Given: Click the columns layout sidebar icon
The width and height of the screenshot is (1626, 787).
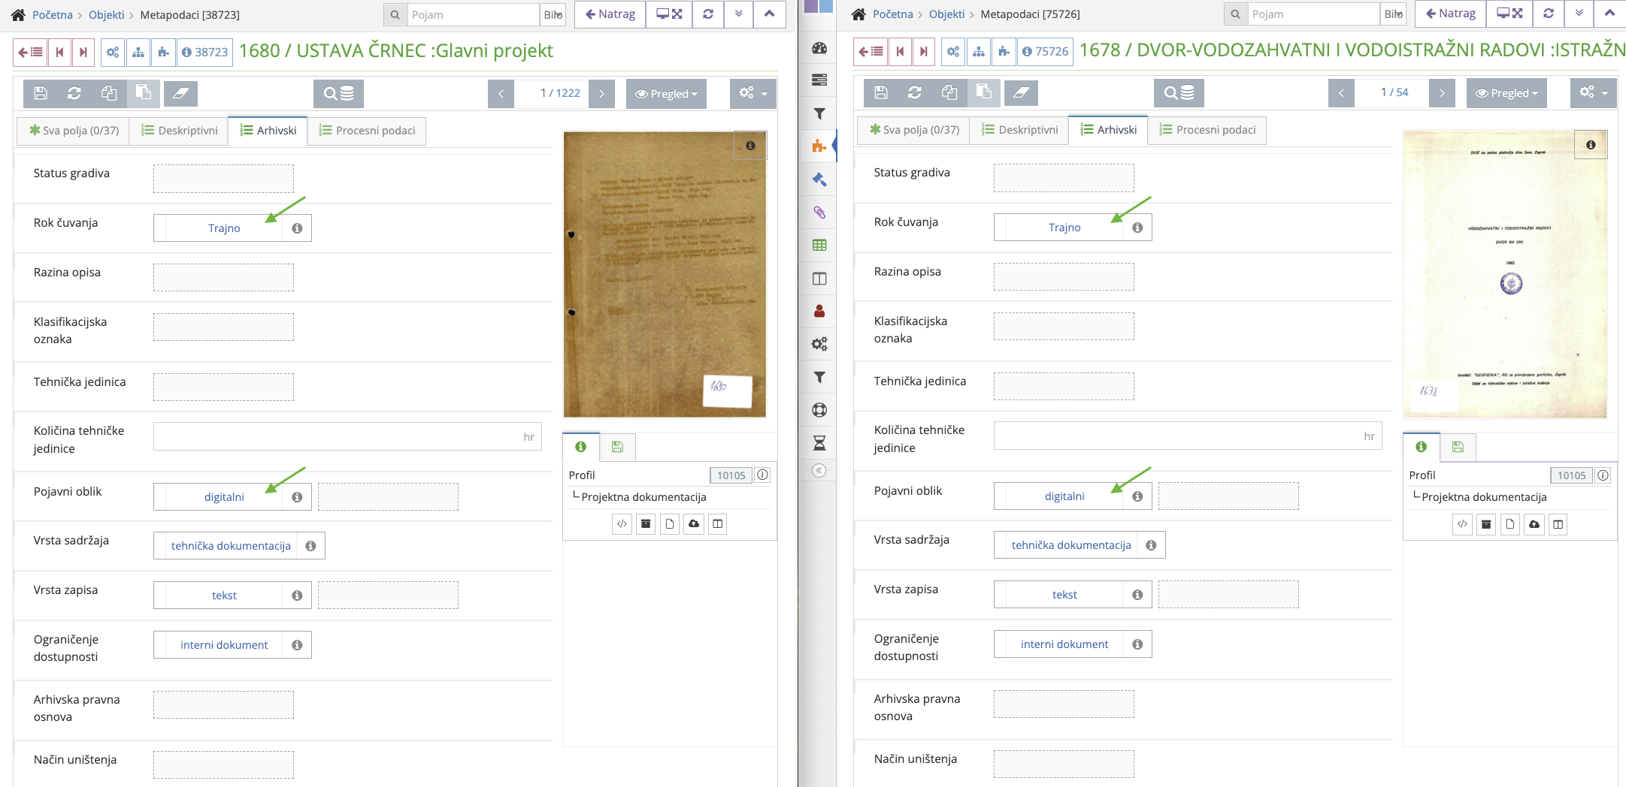Looking at the screenshot, I should pyautogui.click(x=819, y=279).
